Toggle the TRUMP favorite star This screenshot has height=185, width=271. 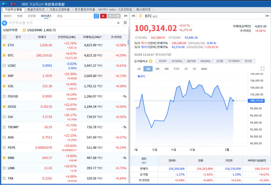coord(4,127)
